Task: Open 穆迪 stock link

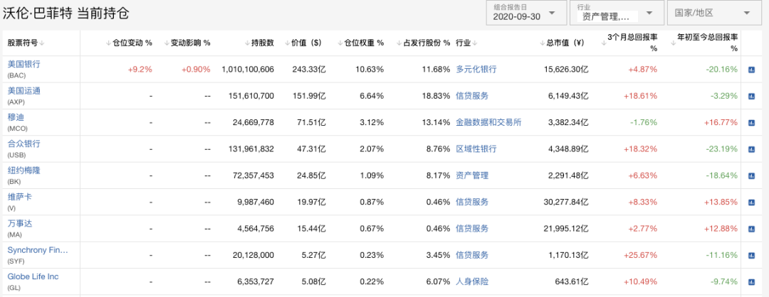Action: point(16,117)
